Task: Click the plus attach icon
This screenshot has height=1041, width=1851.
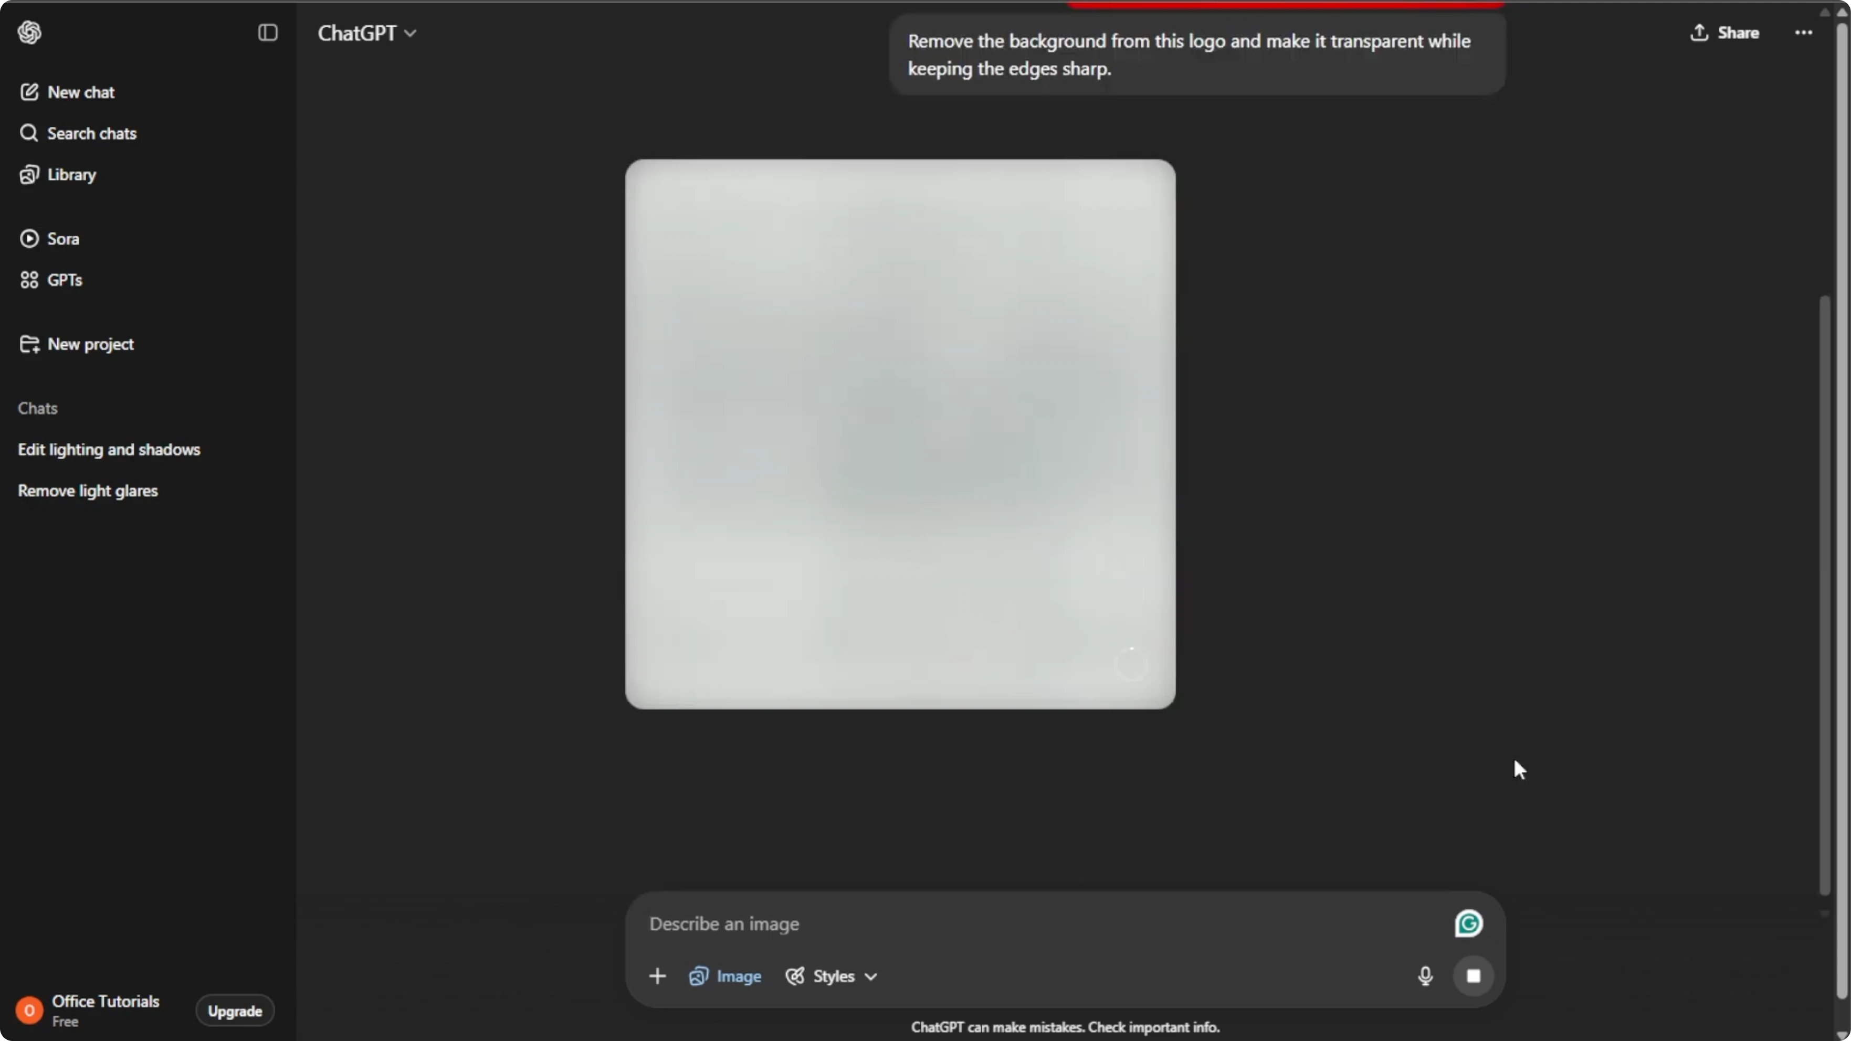Action: click(657, 975)
